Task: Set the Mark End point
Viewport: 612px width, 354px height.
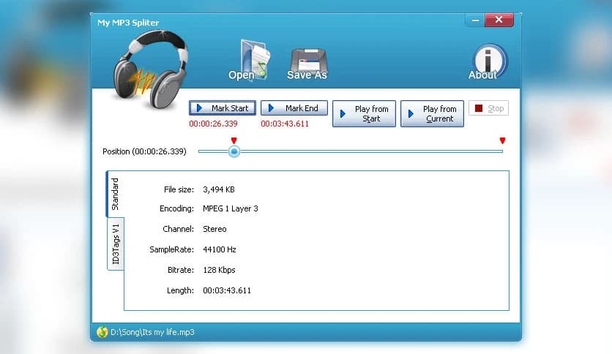Action: (294, 108)
